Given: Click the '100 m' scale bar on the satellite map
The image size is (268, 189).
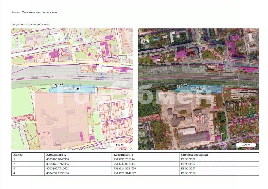Looking at the screenshot, I should (246, 145).
